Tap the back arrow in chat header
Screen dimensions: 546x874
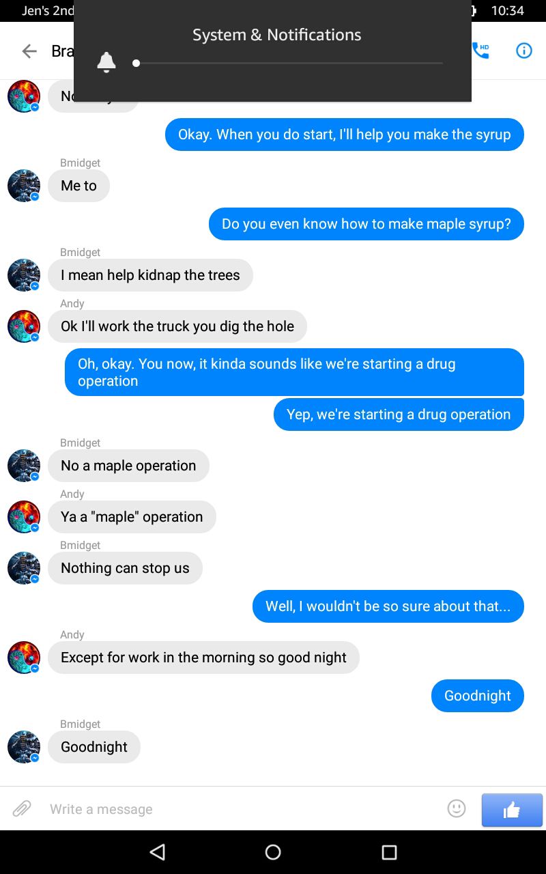click(x=29, y=51)
